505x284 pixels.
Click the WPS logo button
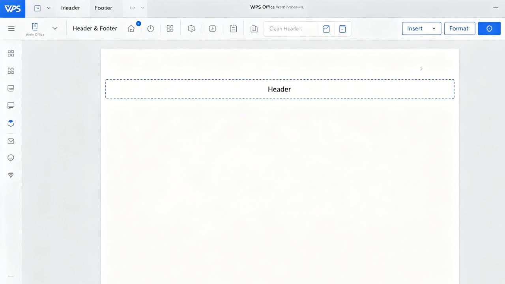point(13,9)
